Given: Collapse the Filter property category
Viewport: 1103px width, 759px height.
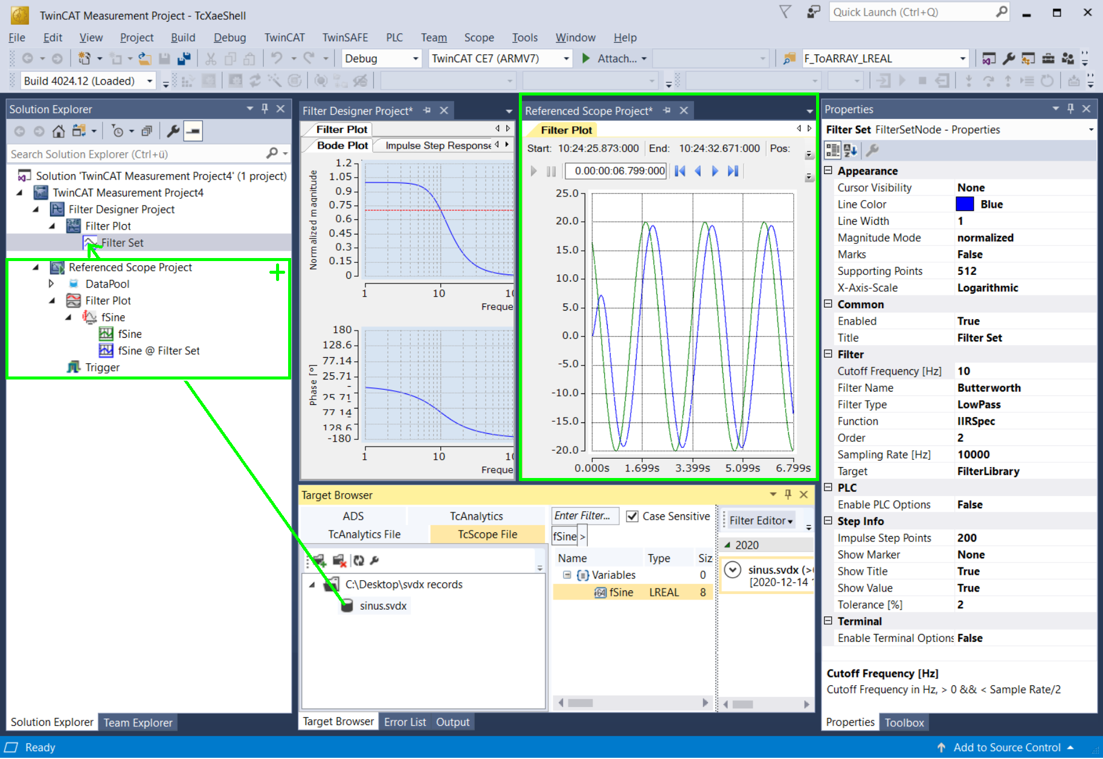Looking at the screenshot, I should 829,354.
